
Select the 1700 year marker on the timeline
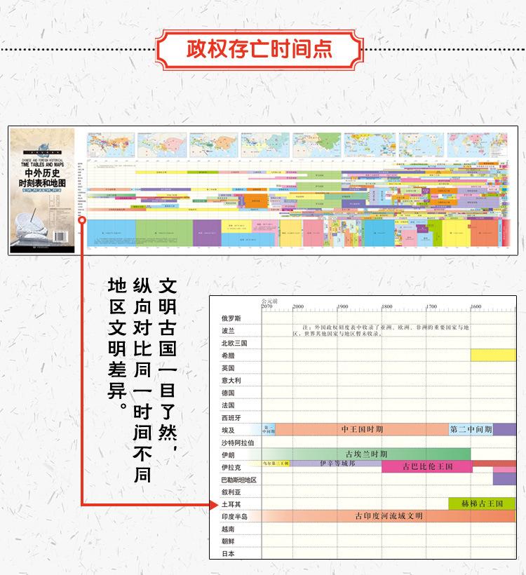click(x=431, y=307)
